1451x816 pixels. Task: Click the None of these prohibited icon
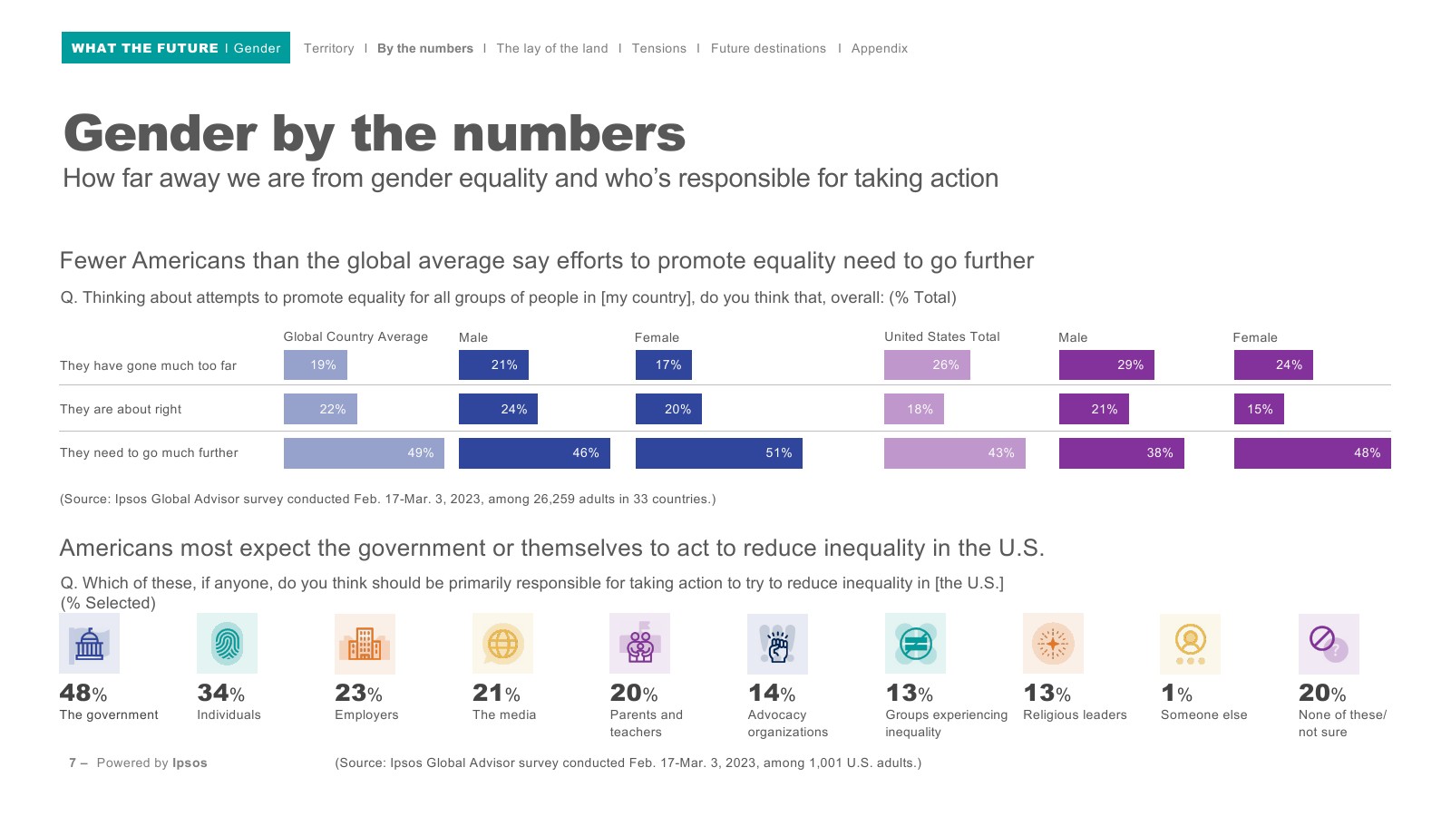[1329, 644]
